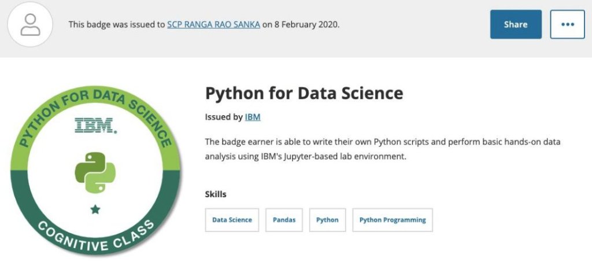Open the SCP RANGA RAO SANKA profile link

coord(213,25)
